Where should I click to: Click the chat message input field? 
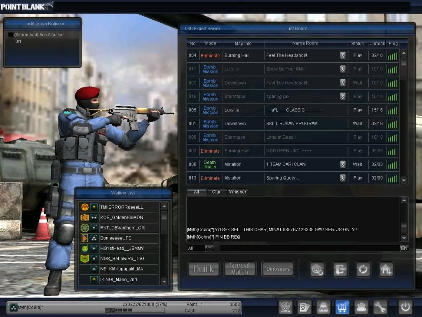coord(309,248)
